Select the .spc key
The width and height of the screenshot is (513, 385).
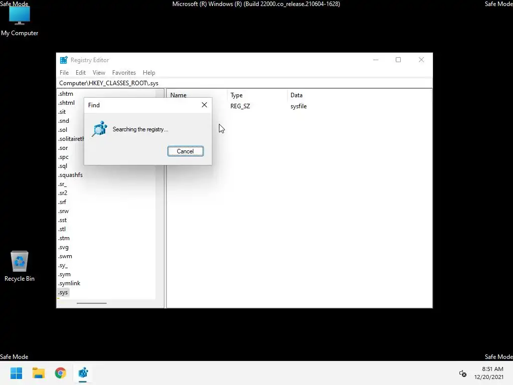click(63, 157)
